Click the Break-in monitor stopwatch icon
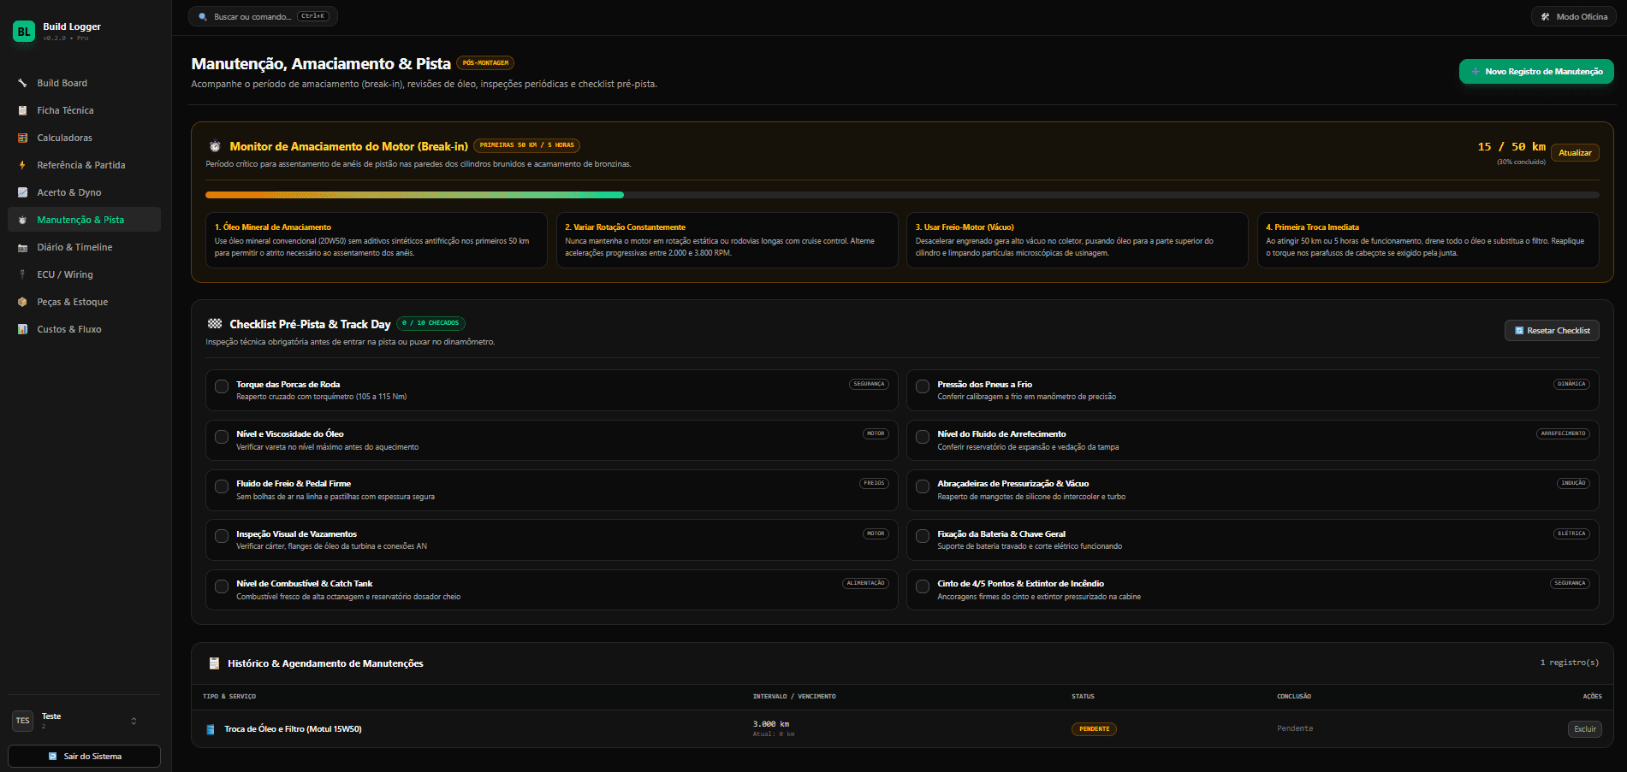Viewport: 1627px width, 772px height. pyautogui.click(x=215, y=146)
